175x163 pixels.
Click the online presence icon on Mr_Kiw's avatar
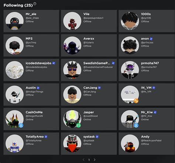coord(136,125)
